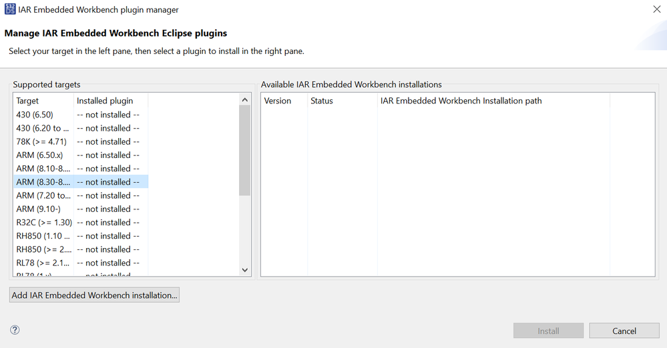Select the highlighted ARM (8.30-8... target
The width and height of the screenshot is (667, 348).
coord(81,182)
